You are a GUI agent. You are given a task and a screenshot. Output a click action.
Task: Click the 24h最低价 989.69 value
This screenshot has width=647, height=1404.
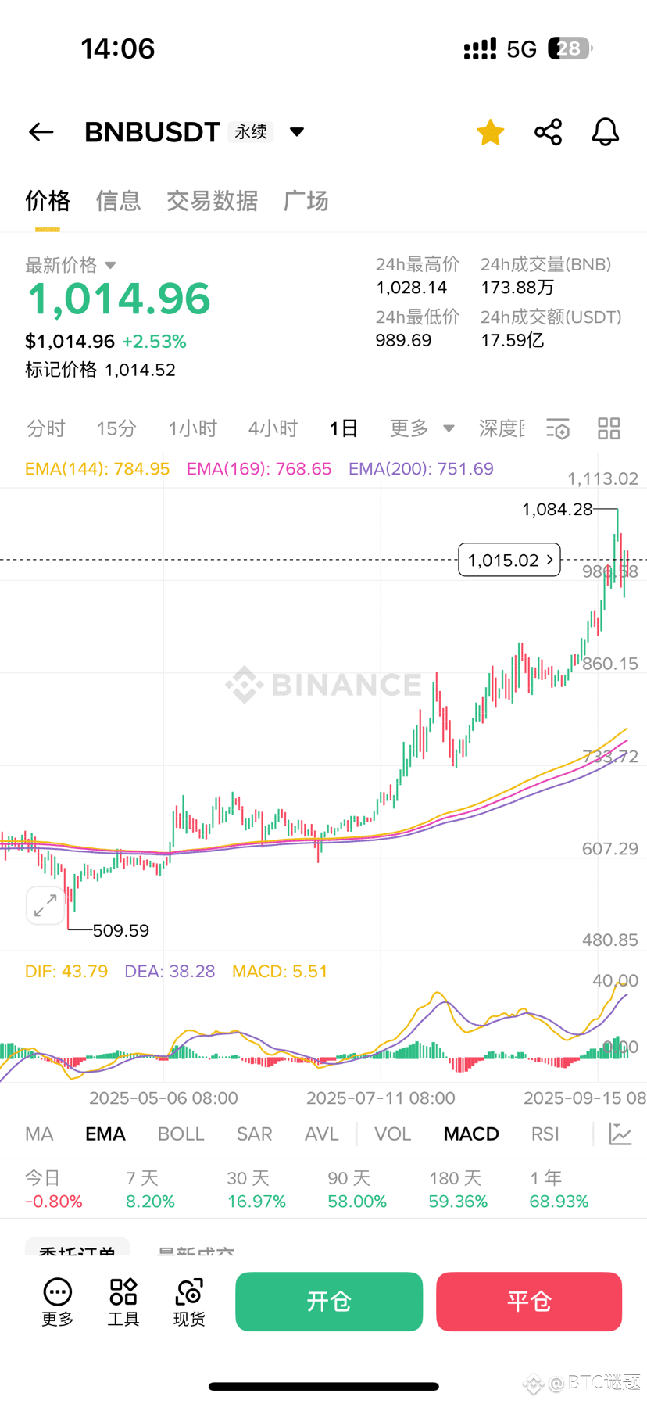403,341
